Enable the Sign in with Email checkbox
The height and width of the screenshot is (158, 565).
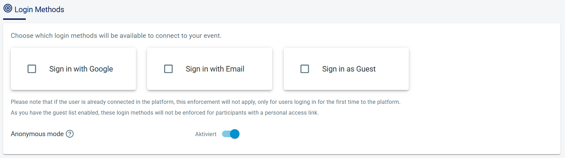[168, 69]
